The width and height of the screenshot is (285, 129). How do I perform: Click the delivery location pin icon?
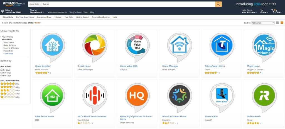(x=3, y=11)
